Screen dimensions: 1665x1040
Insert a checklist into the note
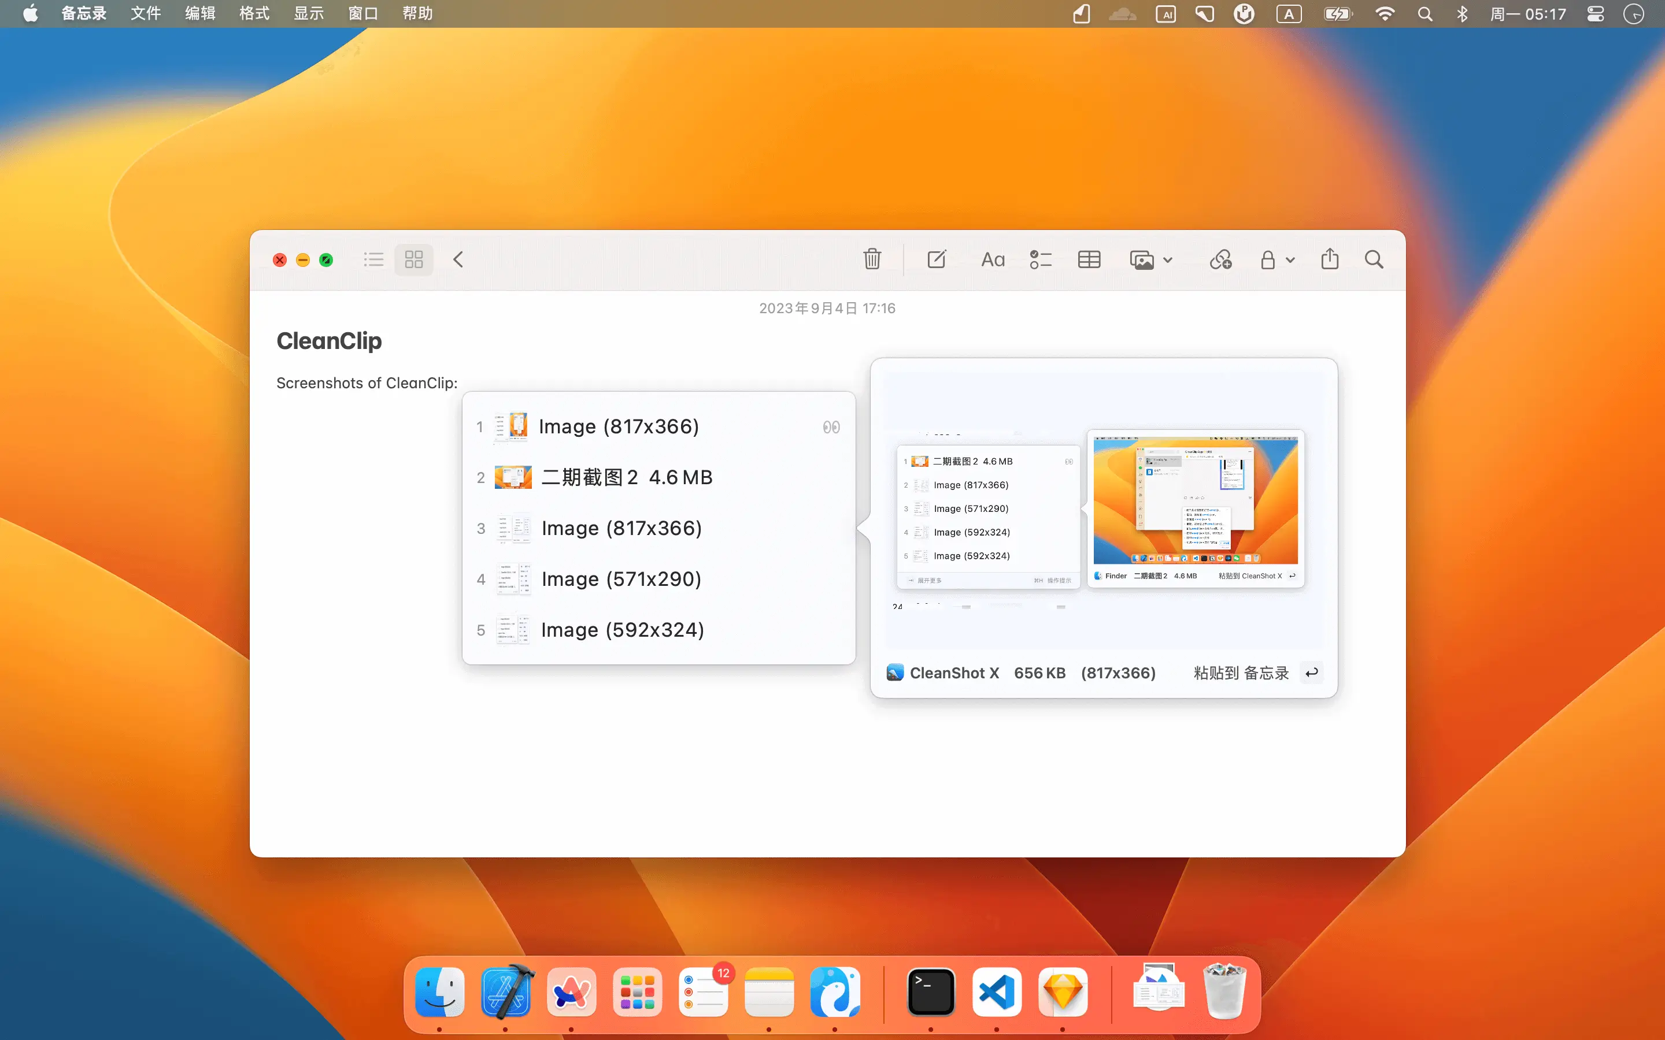click(1040, 259)
